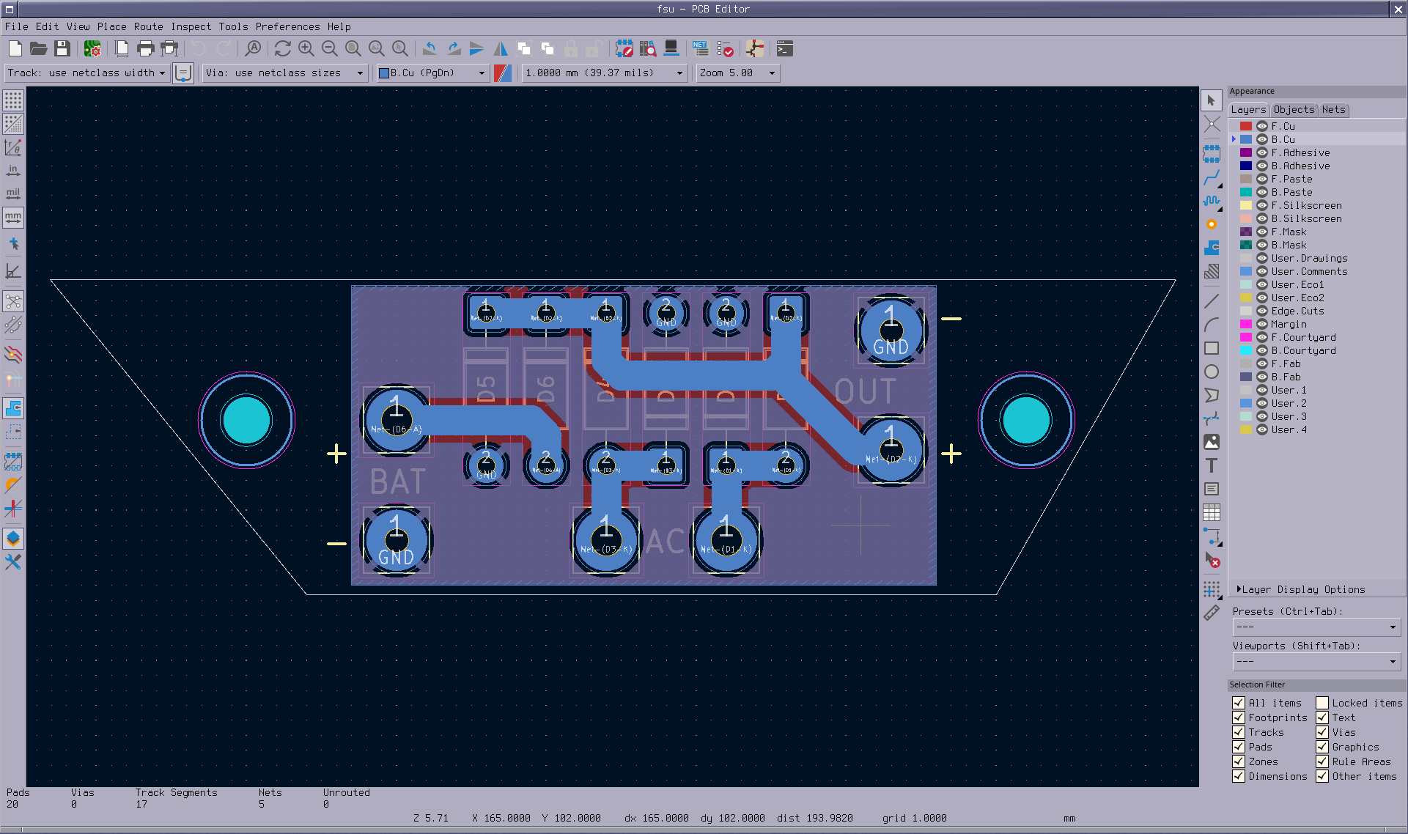Select the Add text tool
1408x834 pixels.
pos(1212,465)
